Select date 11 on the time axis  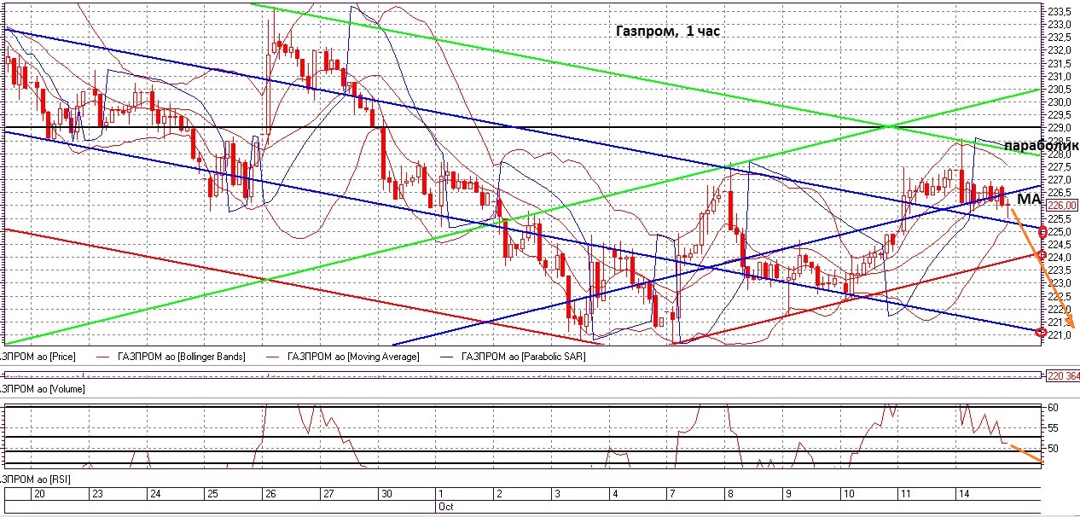point(904,494)
